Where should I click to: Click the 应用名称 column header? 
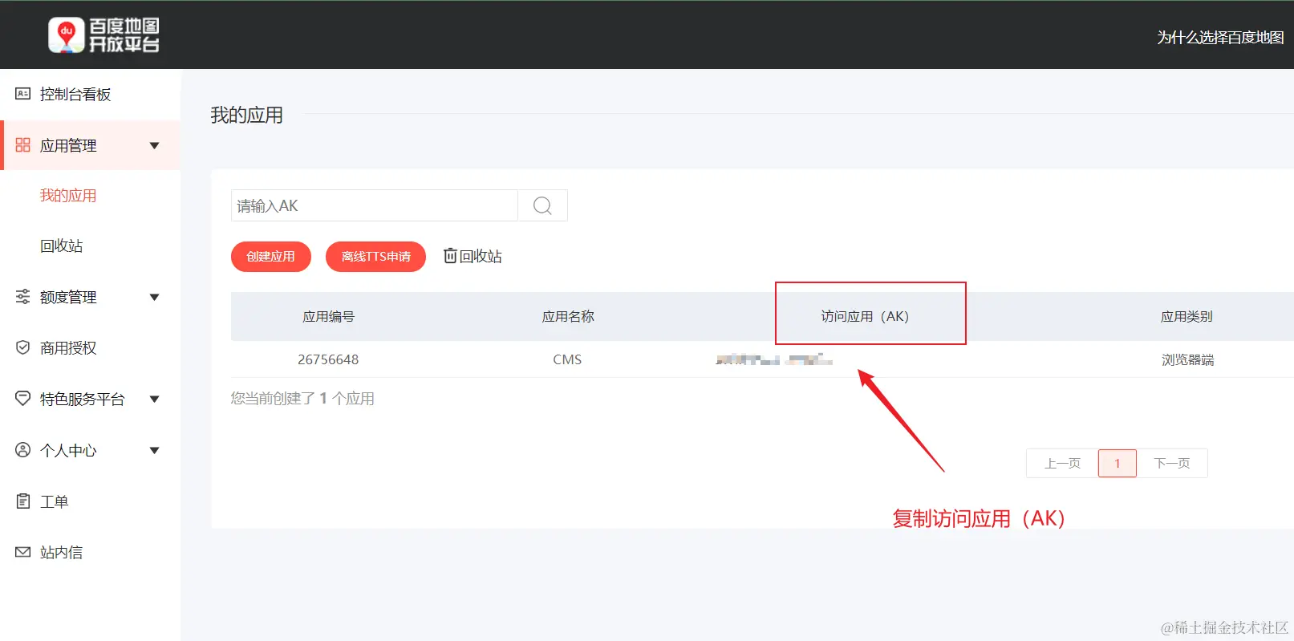point(568,316)
